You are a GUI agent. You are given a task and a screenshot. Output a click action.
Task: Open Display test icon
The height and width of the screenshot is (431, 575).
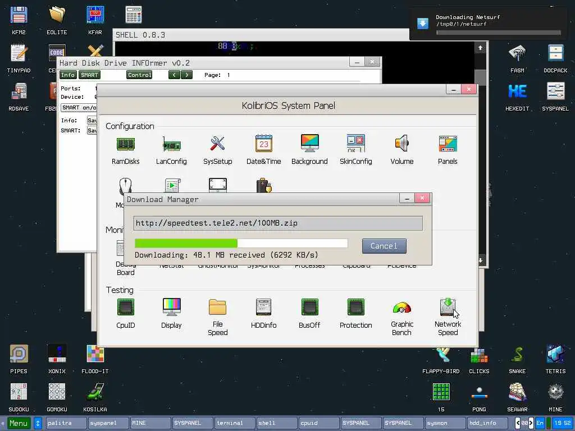click(x=171, y=307)
